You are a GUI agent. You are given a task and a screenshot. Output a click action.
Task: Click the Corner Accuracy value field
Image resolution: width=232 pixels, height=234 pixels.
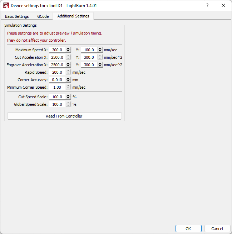pyautogui.click(x=58, y=80)
